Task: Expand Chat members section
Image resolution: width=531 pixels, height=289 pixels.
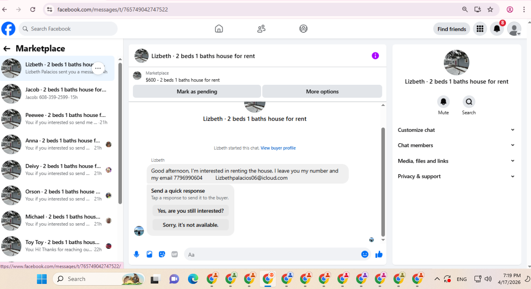Action: (x=456, y=145)
